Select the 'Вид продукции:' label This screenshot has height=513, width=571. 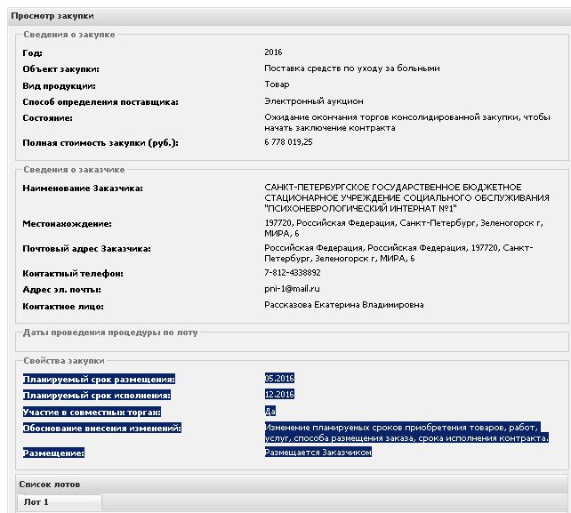pyautogui.click(x=59, y=86)
